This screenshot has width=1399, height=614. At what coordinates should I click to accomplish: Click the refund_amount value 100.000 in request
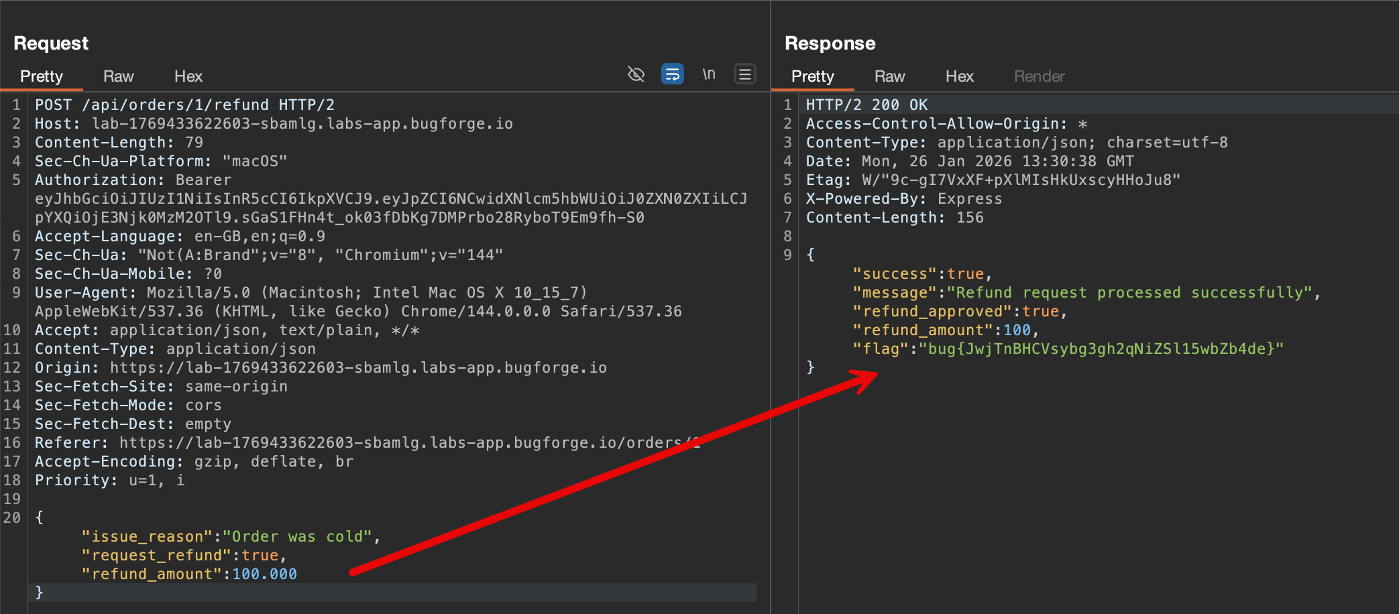[x=264, y=574]
